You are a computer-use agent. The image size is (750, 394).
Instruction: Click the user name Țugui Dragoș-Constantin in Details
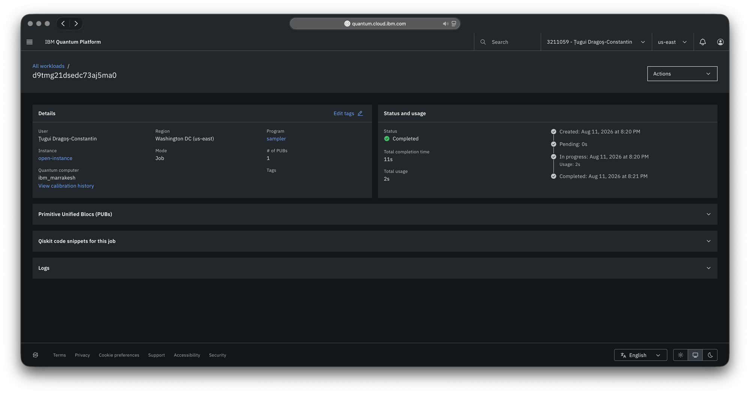67,139
